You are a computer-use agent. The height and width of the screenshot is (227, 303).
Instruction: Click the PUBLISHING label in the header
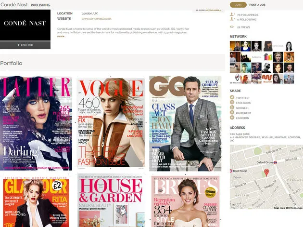tap(40, 5)
